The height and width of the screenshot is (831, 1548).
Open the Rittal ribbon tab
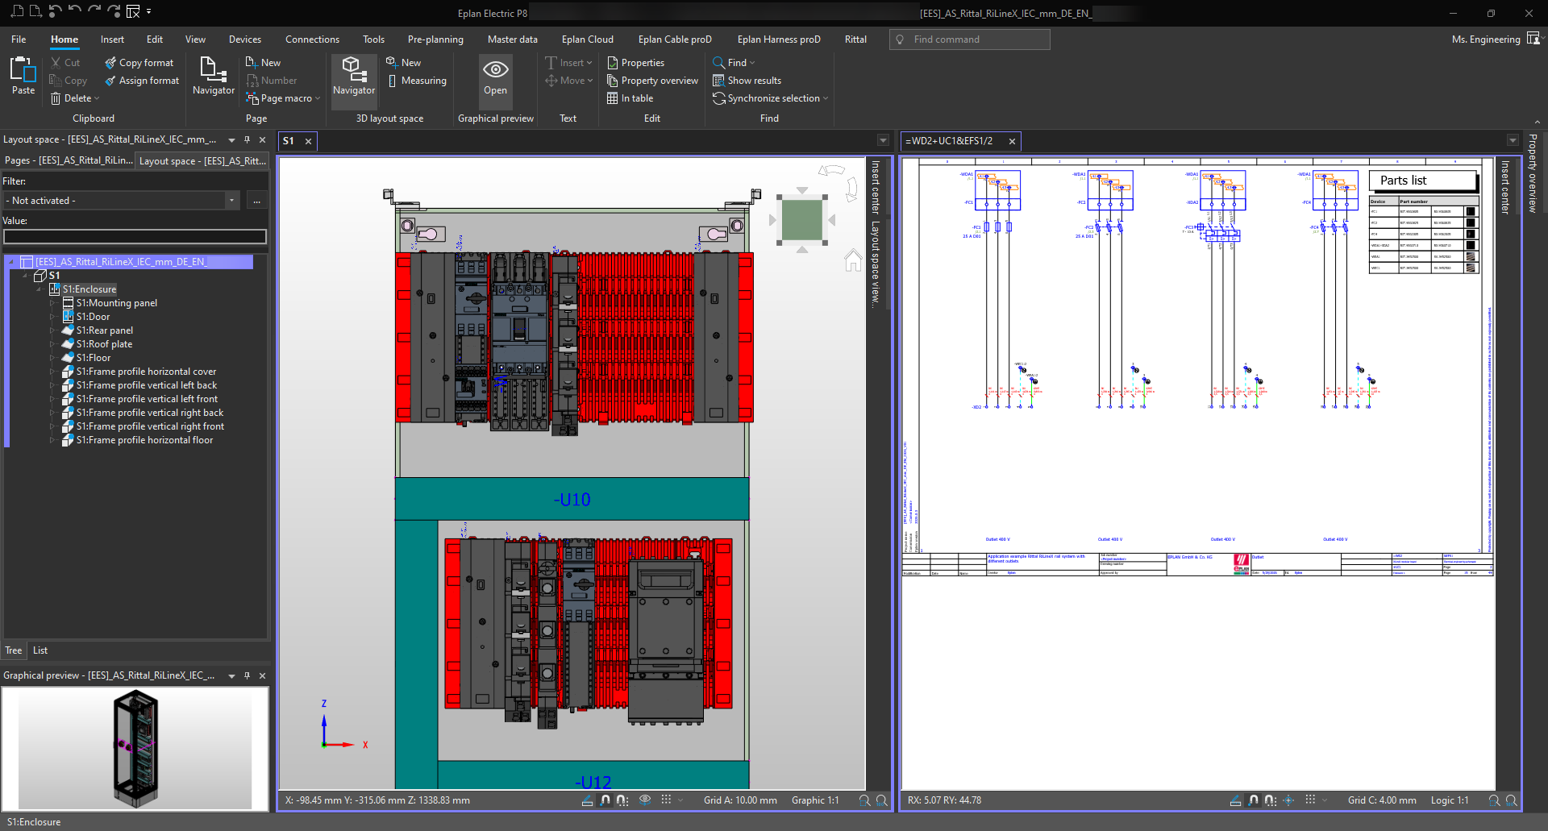coord(855,39)
